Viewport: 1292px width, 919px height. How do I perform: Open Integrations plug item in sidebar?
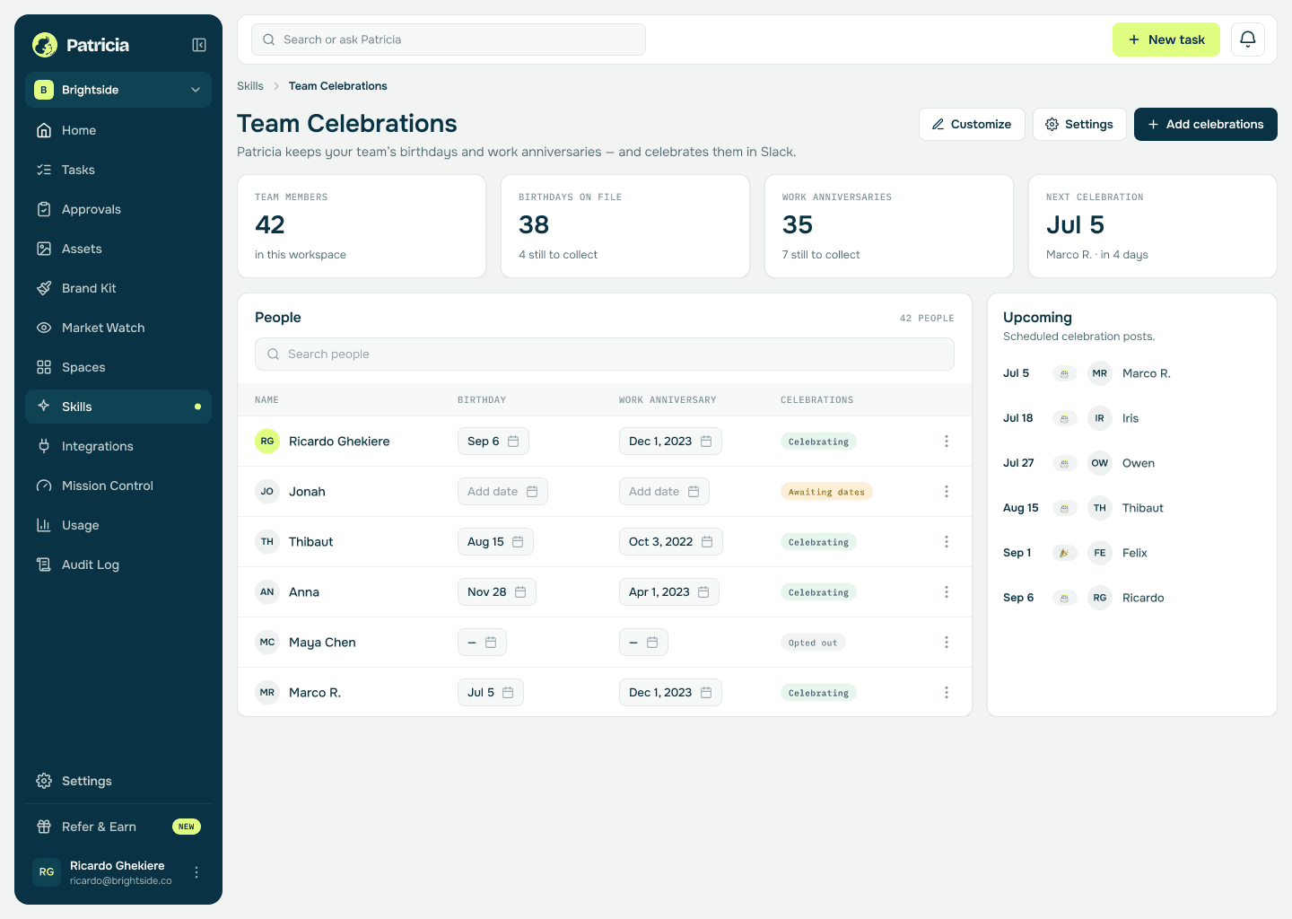point(118,446)
